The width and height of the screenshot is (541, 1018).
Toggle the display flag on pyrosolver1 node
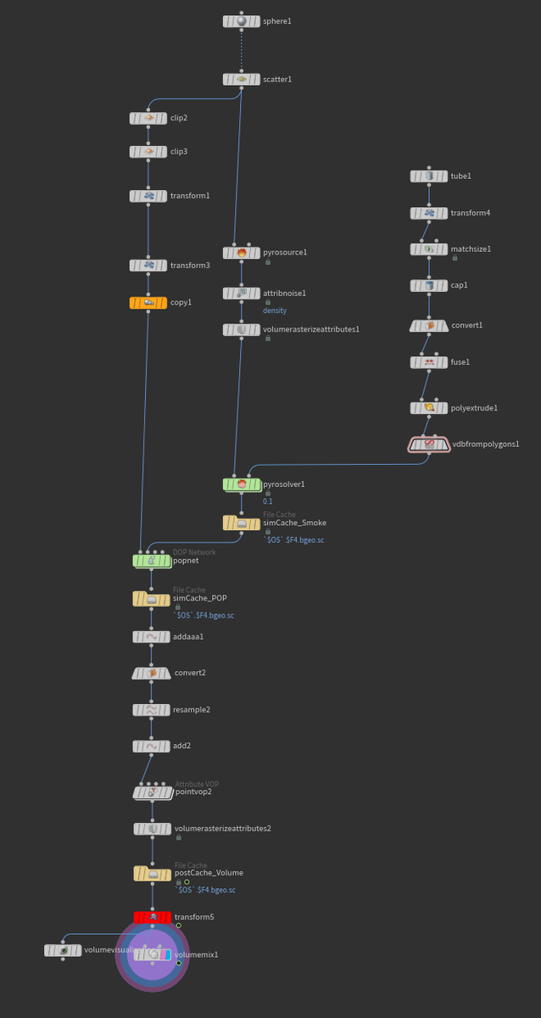[x=256, y=484]
